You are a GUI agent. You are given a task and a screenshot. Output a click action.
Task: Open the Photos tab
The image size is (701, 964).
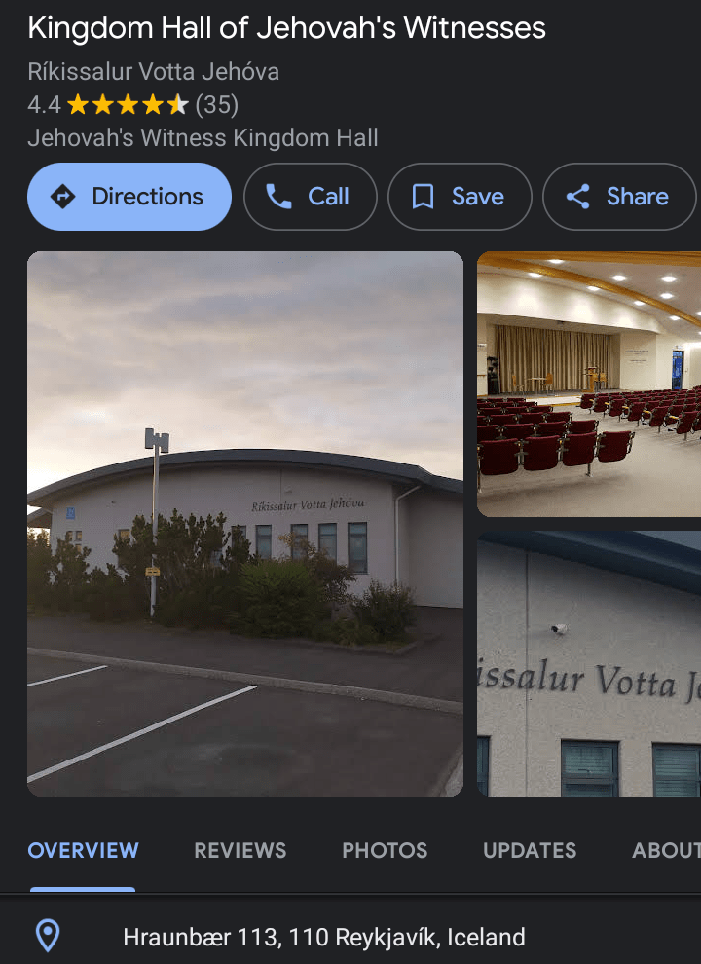point(385,850)
